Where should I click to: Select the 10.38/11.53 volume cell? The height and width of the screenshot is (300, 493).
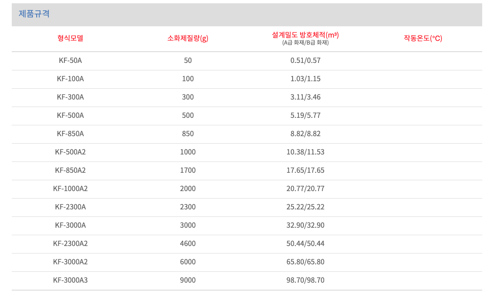pos(305,152)
